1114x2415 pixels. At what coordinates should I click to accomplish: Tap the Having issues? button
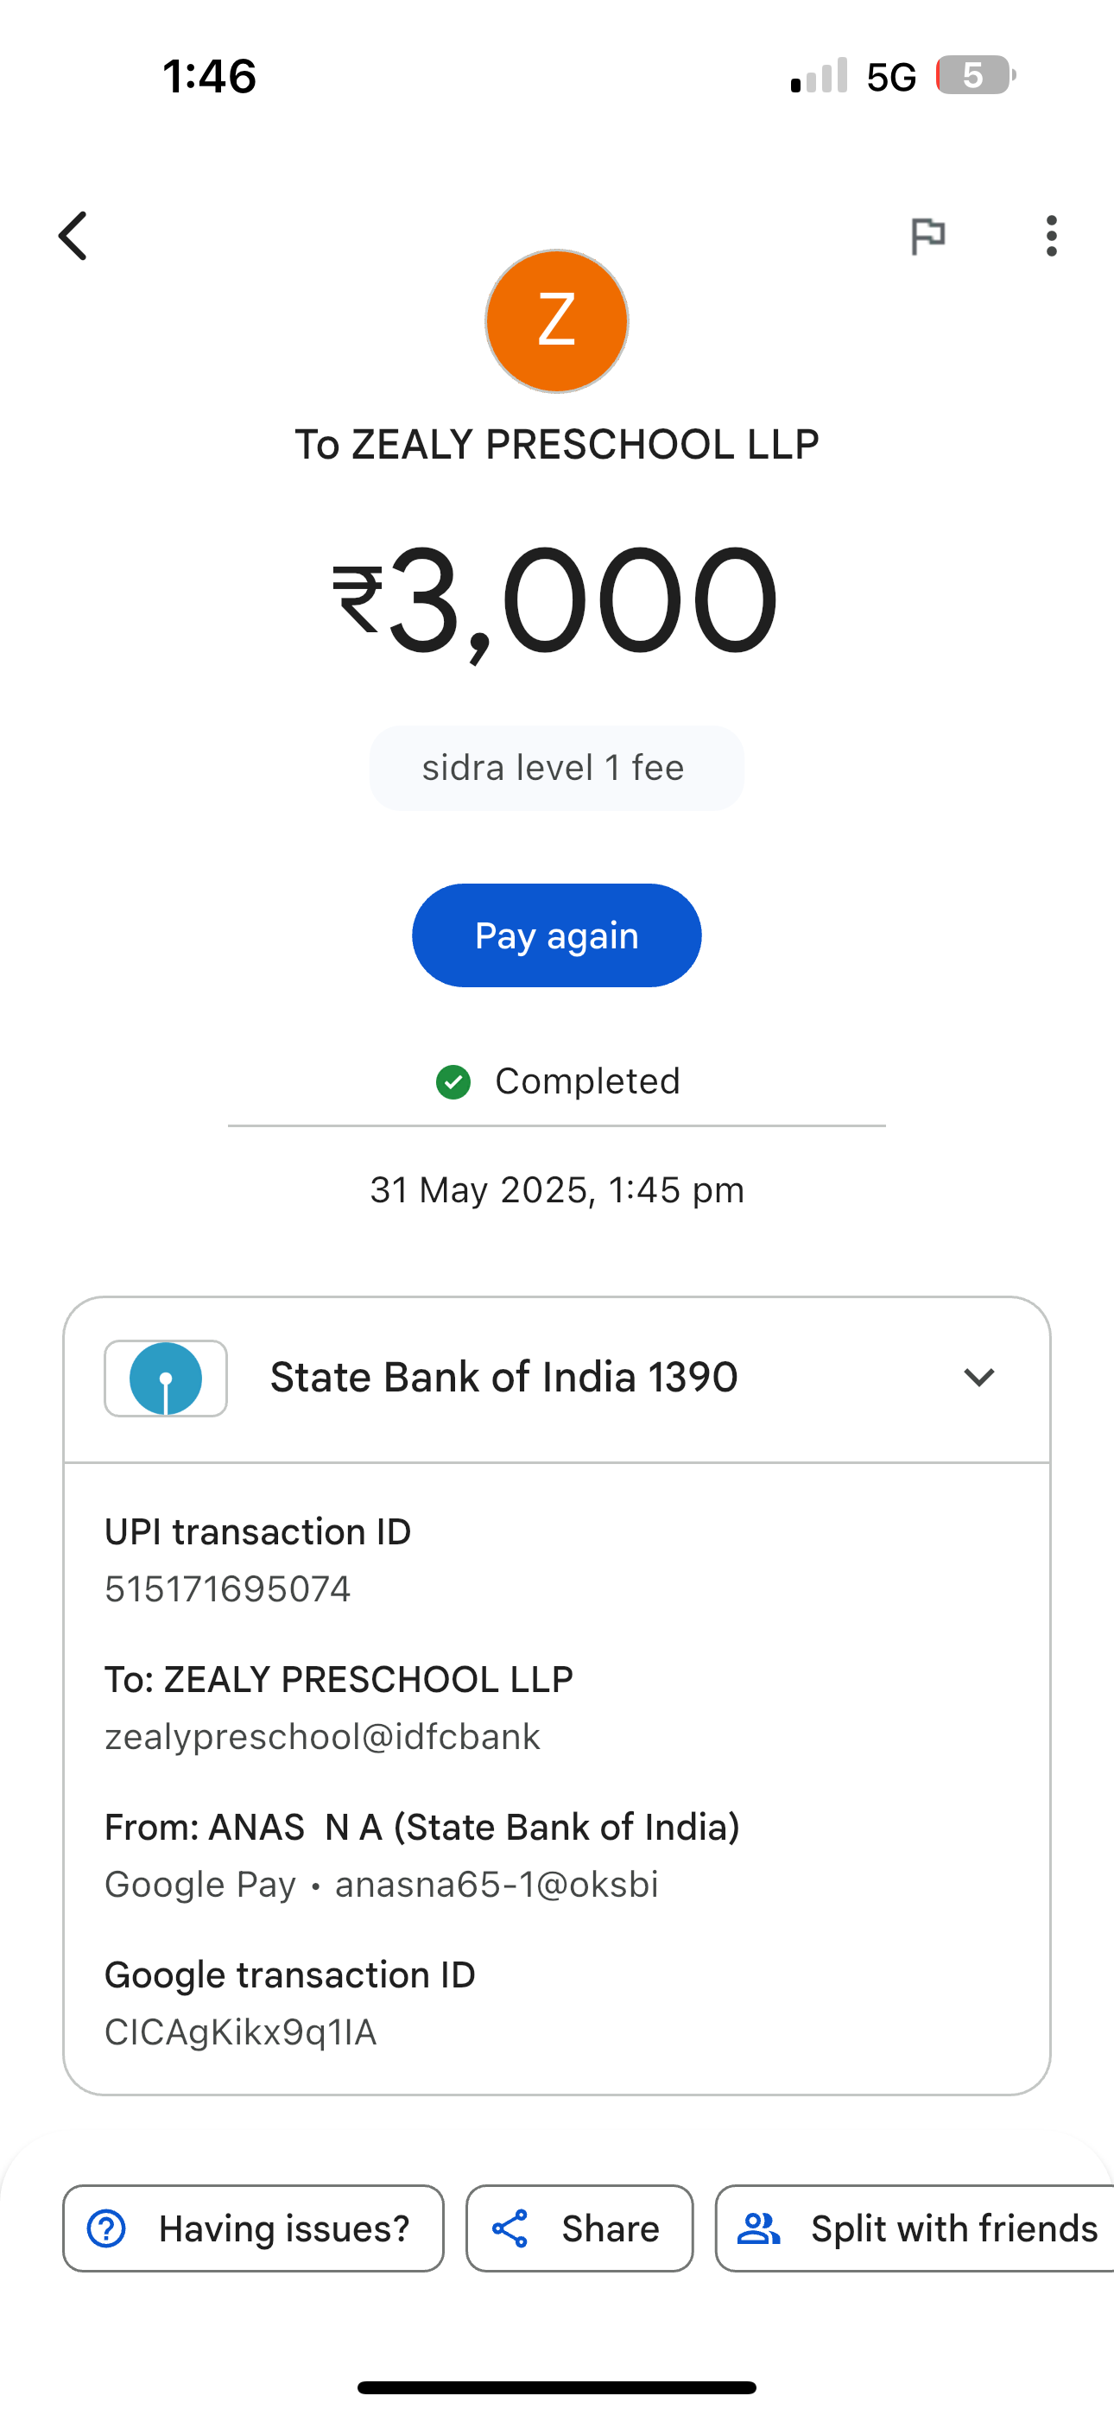click(253, 2228)
